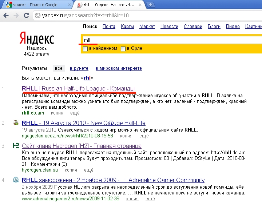The image size is (262, 205).
Task: Open the Маркет service link
Action: point(147,27)
